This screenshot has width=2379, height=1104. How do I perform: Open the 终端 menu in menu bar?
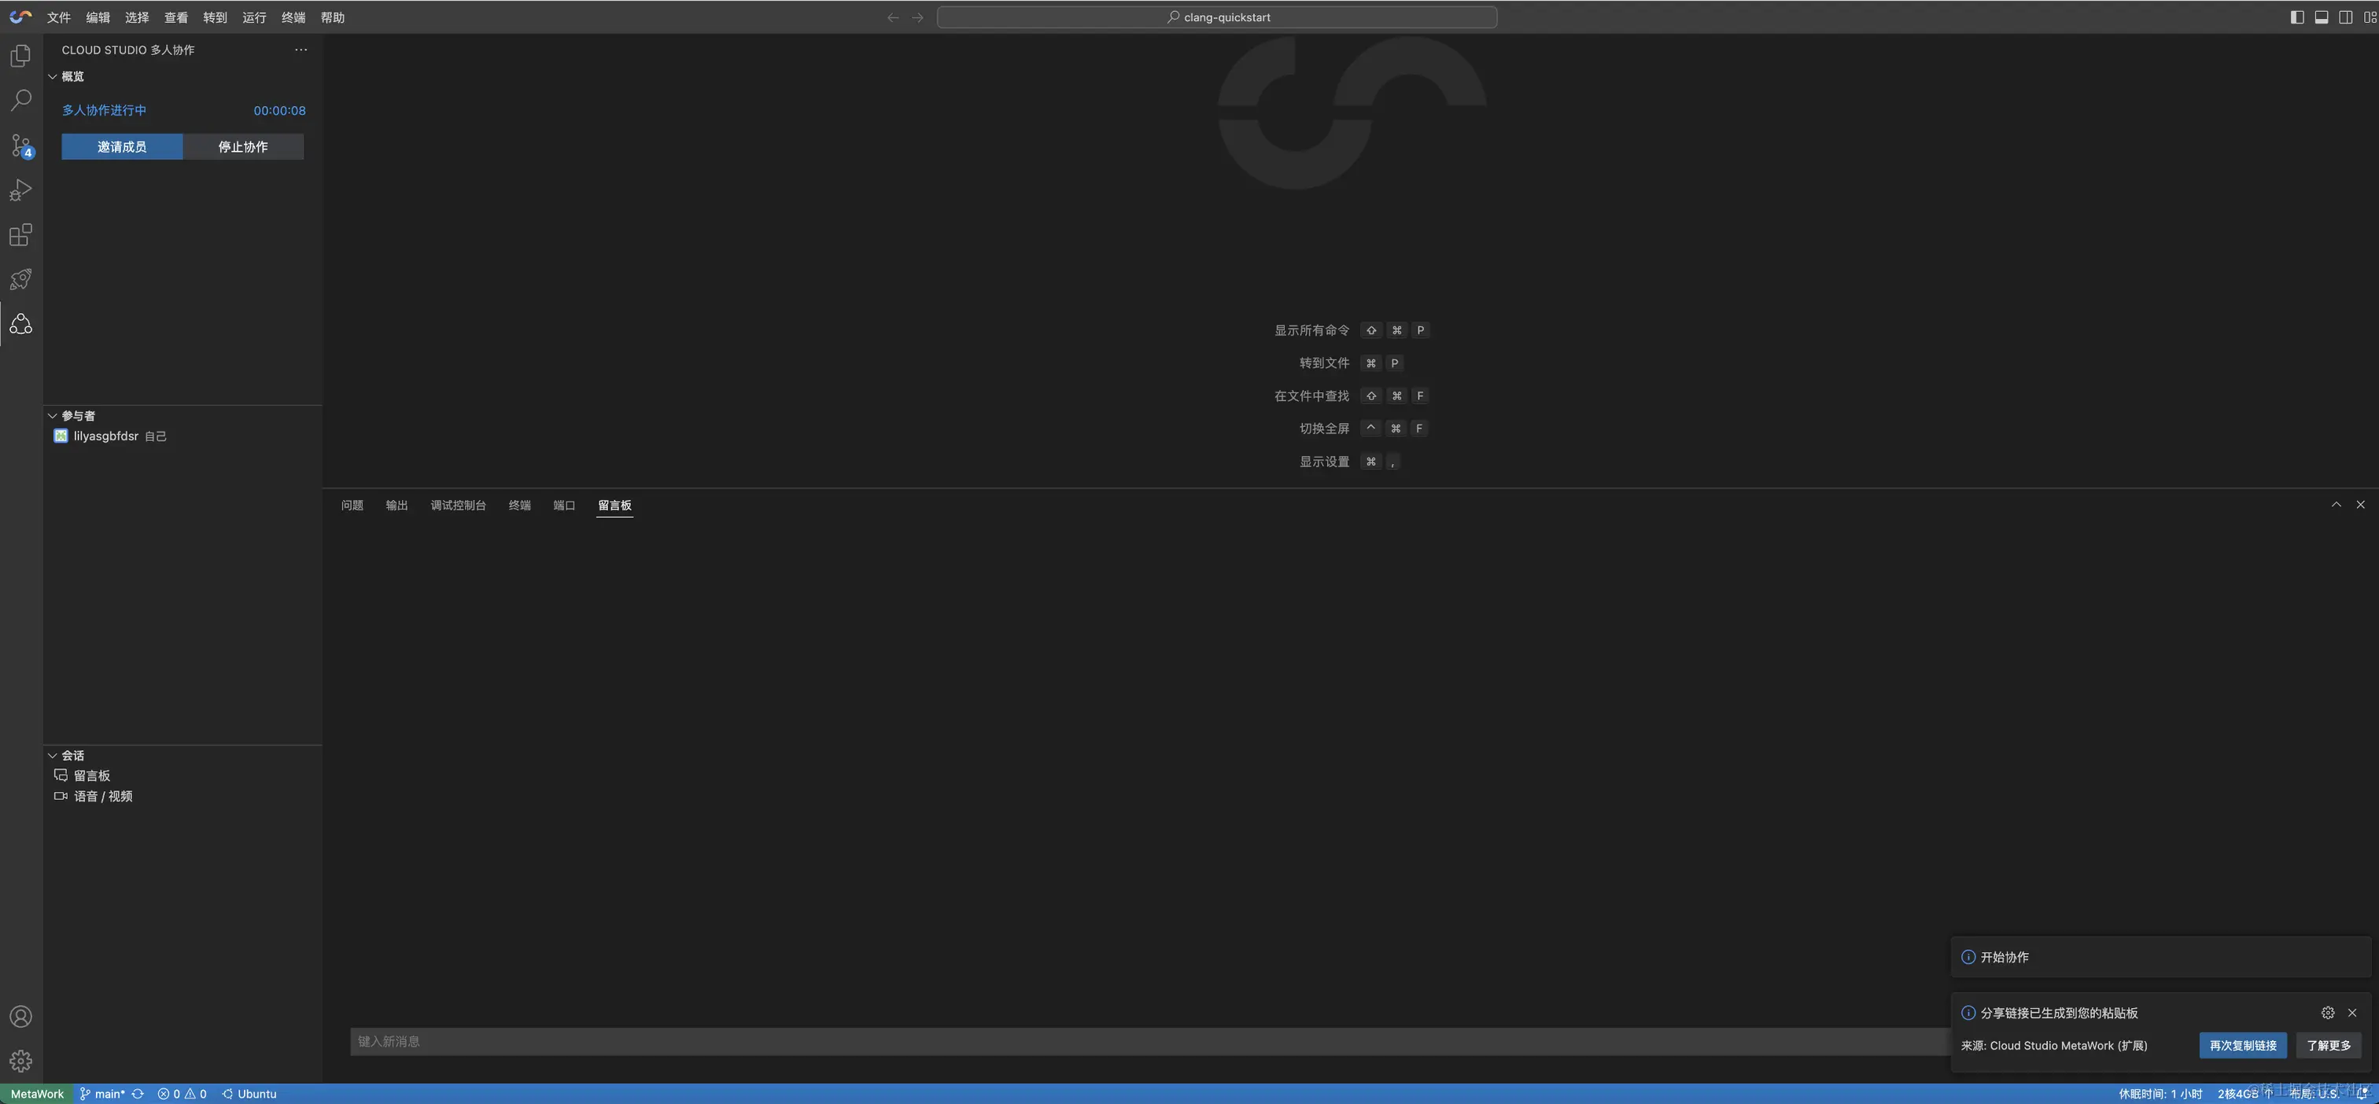pos(293,17)
